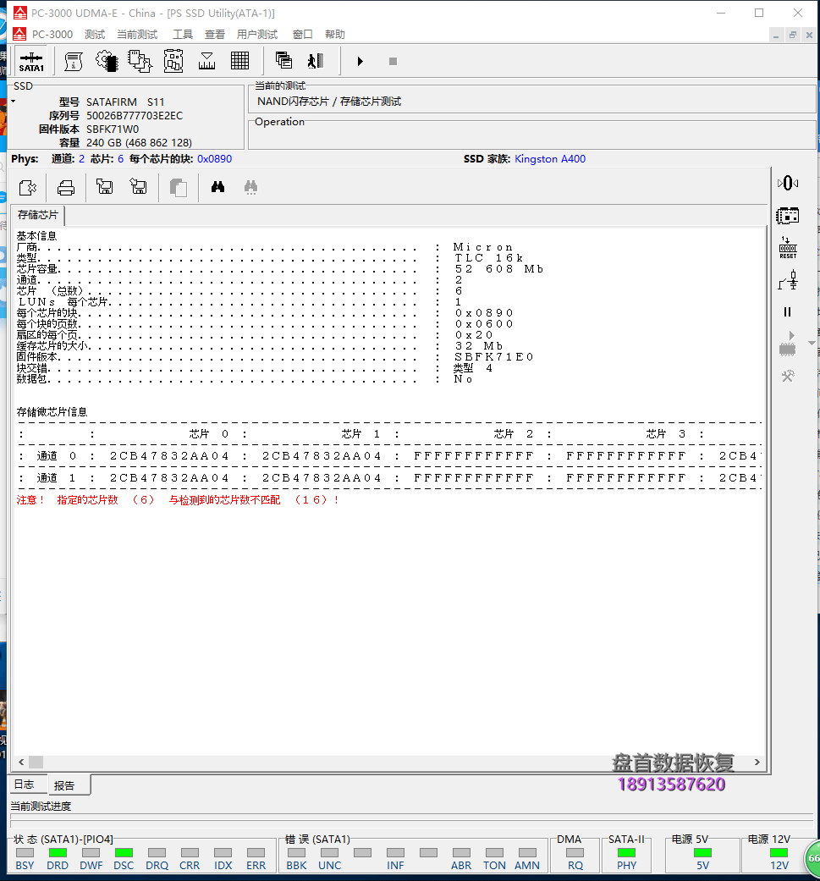Image resolution: width=820 pixels, height=881 pixels.
Task: Open search with the binoculars icon
Action: click(218, 187)
